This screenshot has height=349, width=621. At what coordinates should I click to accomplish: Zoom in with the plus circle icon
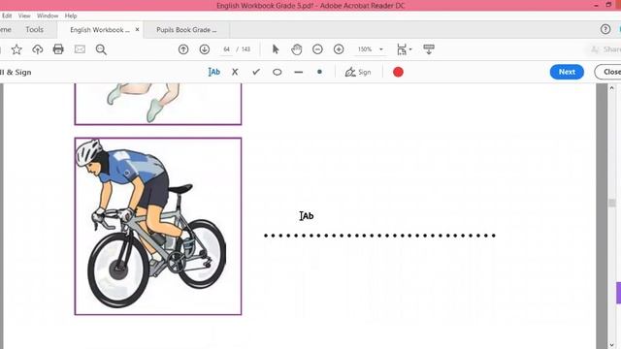[x=339, y=49]
